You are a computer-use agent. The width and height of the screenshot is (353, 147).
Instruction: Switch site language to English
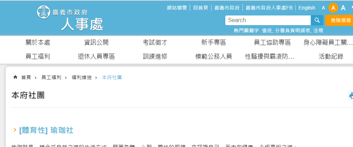pyautogui.click(x=307, y=8)
